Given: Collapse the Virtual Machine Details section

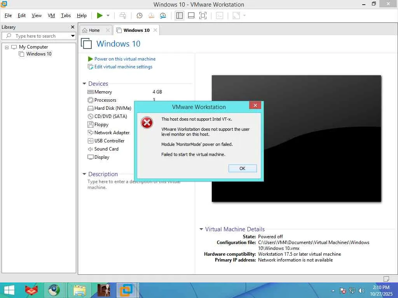Looking at the screenshot, I should 201,229.
